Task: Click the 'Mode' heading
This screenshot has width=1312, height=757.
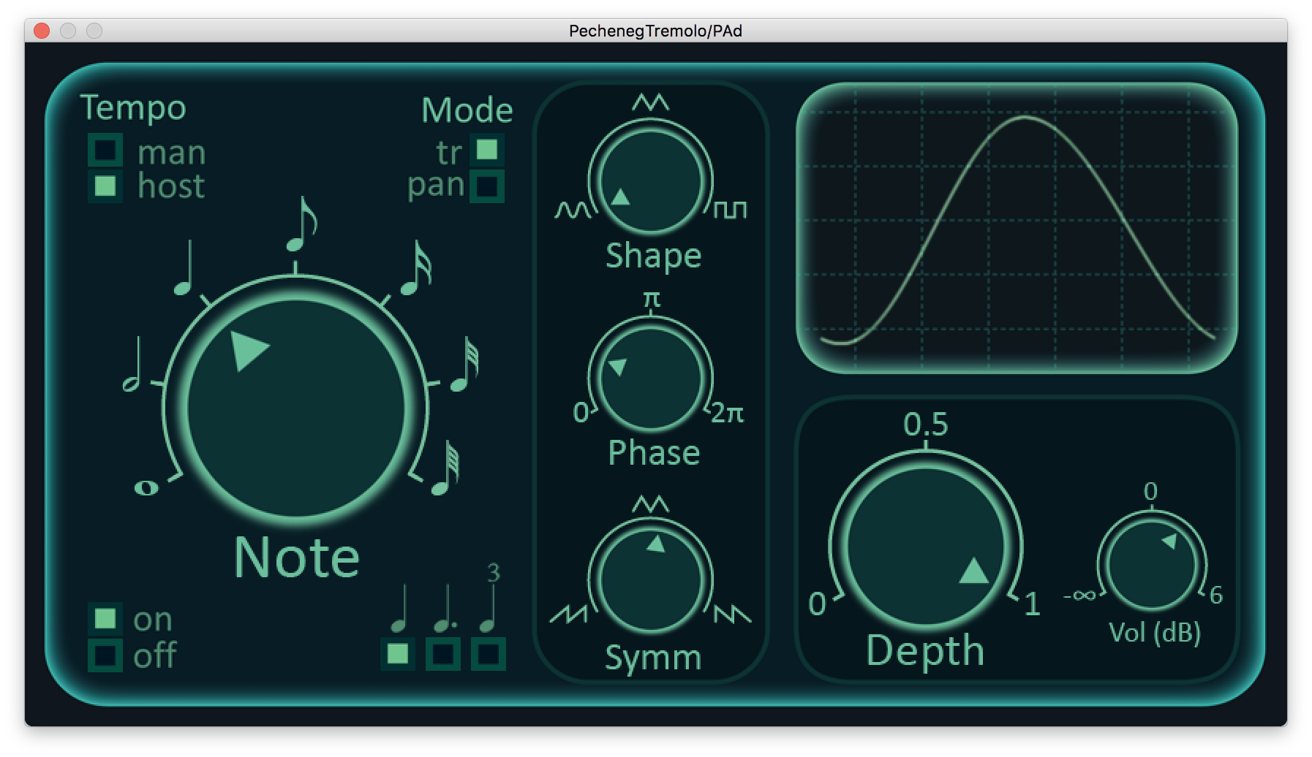Action: pos(467,110)
